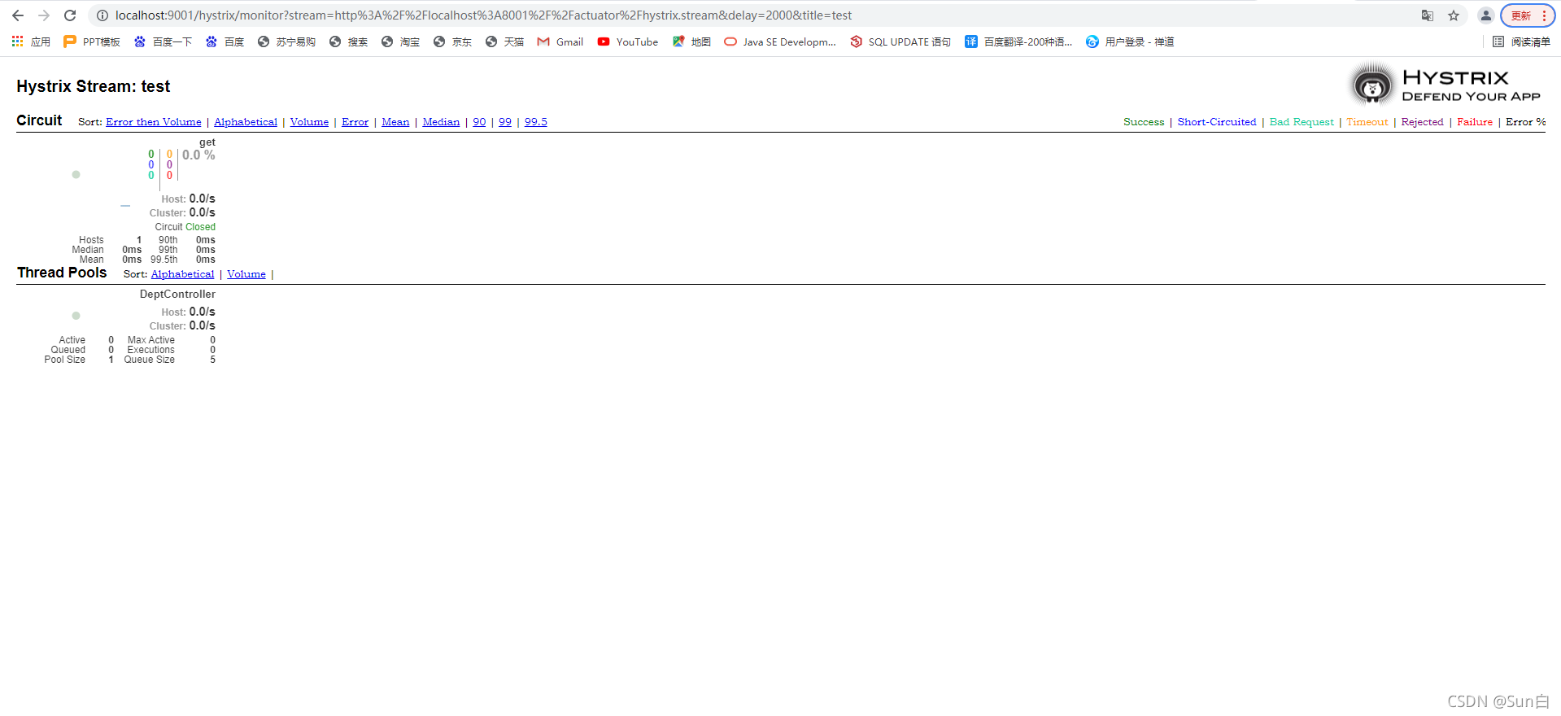The image size is (1561, 716).
Task: Open the 天猫 bookmark
Action: pos(504,41)
